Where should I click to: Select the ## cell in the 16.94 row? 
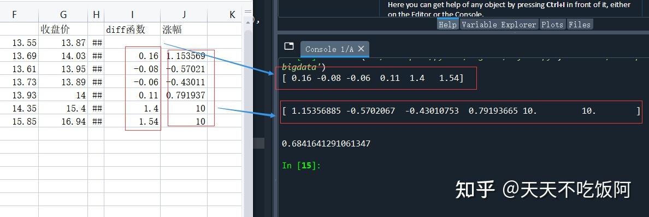coord(96,122)
